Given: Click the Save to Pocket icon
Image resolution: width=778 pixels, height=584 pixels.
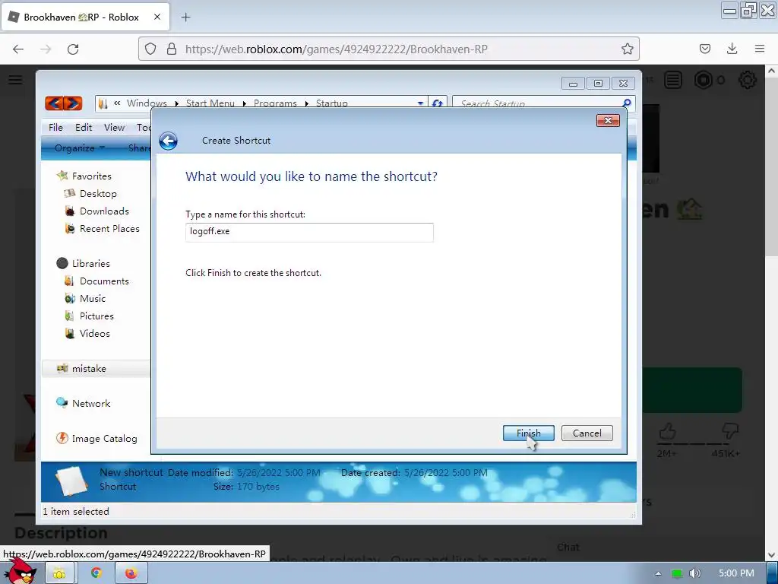Looking at the screenshot, I should click(704, 49).
